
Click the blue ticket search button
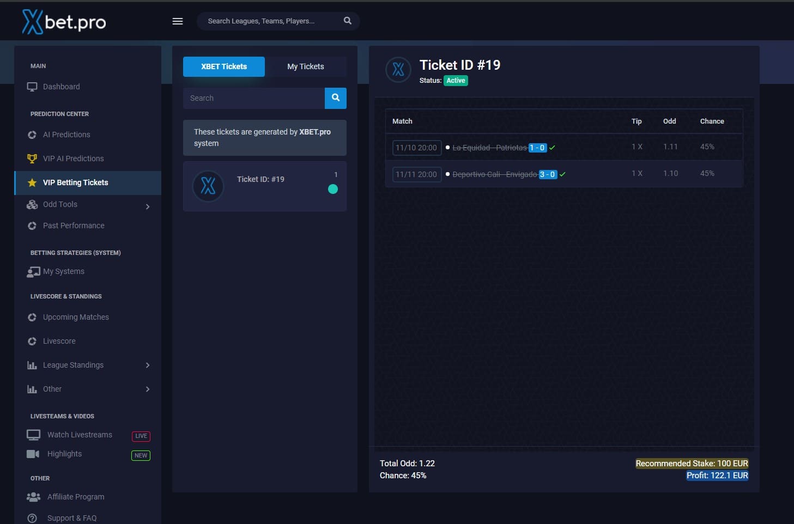336,98
